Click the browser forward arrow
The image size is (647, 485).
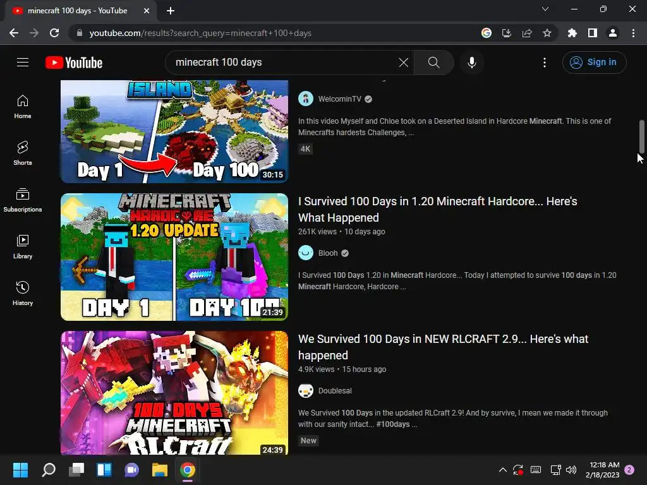click(34, 33)
